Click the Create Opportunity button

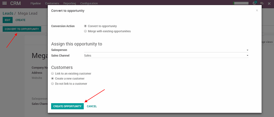tap(67, 106)
